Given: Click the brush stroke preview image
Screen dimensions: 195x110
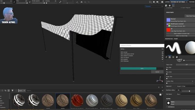Looking at the screenshot, I should [174, 48].
